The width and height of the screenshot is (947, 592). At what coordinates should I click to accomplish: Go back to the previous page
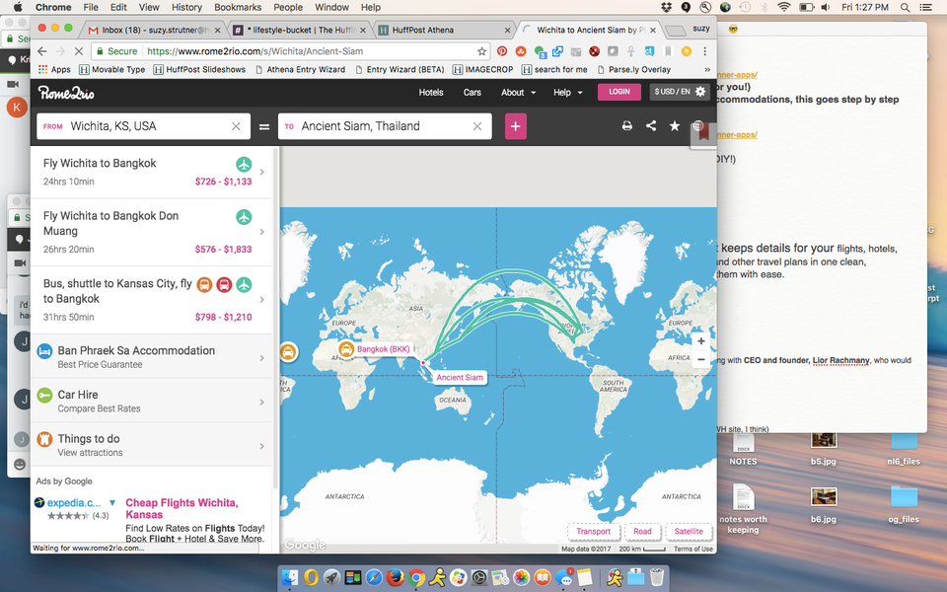coord(41,51)
